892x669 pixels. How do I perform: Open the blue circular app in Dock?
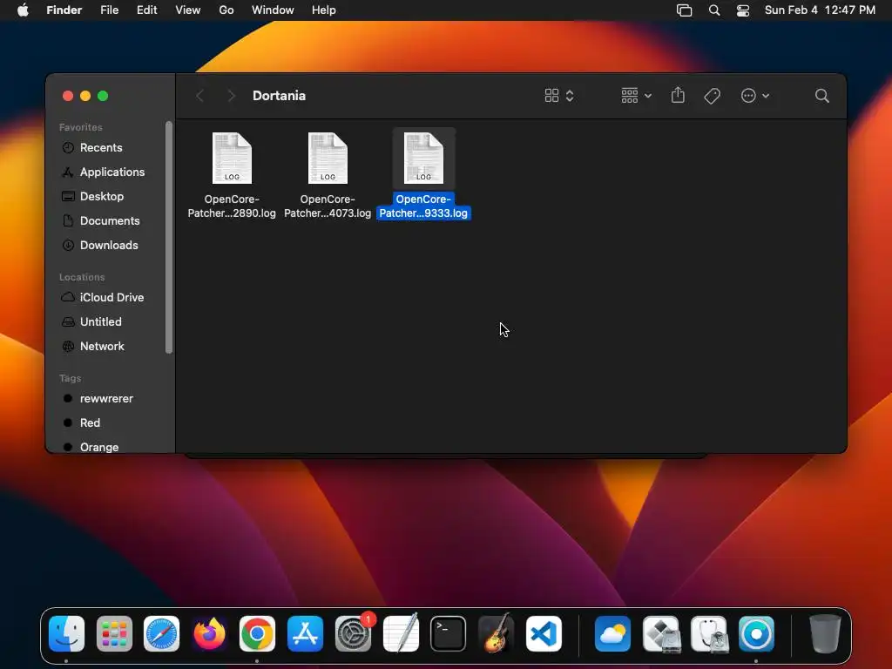pyautogui.click(x=757, y=634)
